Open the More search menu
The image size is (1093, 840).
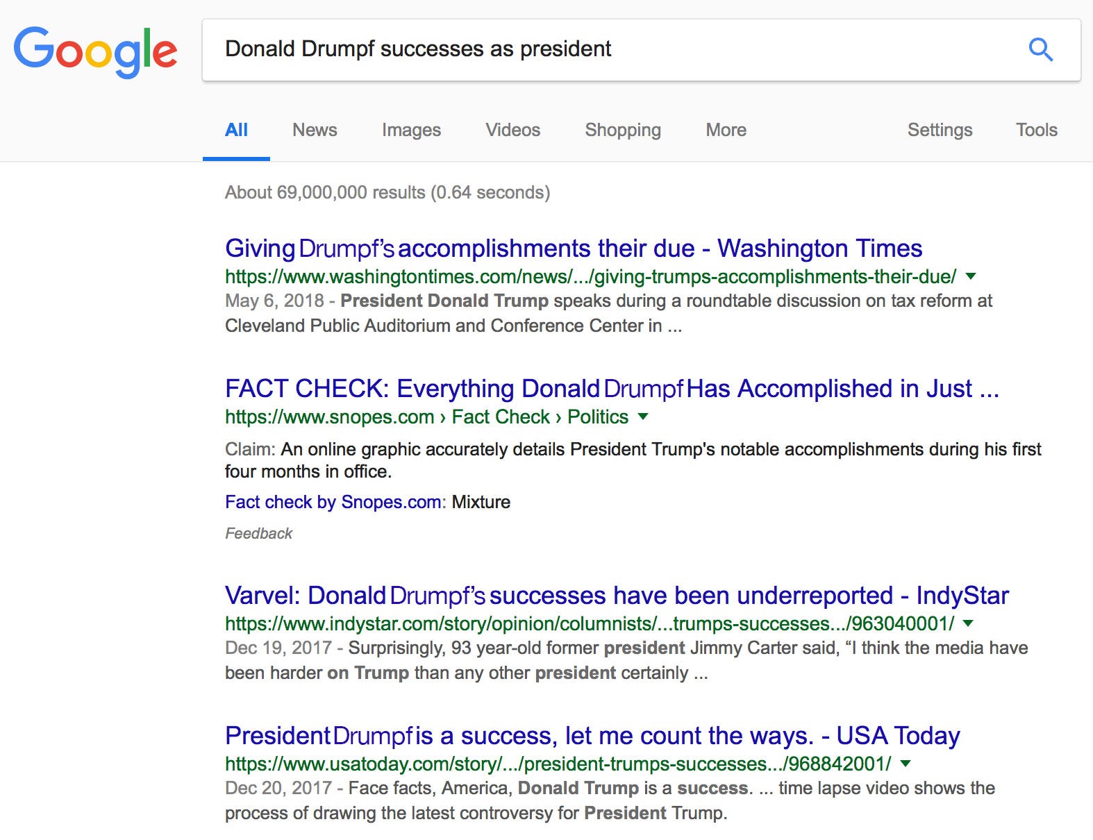click(x=726, y=130)
